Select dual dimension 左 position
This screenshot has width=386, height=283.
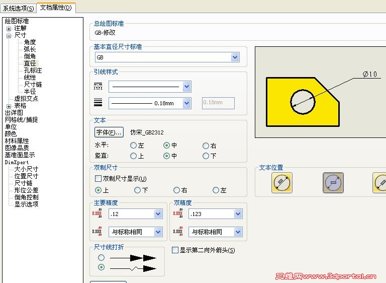click(x=216, y=190)
